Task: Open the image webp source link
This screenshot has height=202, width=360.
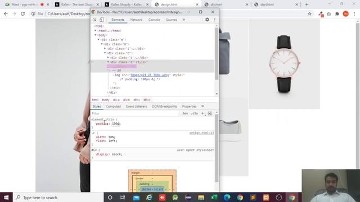Action: 150,75
